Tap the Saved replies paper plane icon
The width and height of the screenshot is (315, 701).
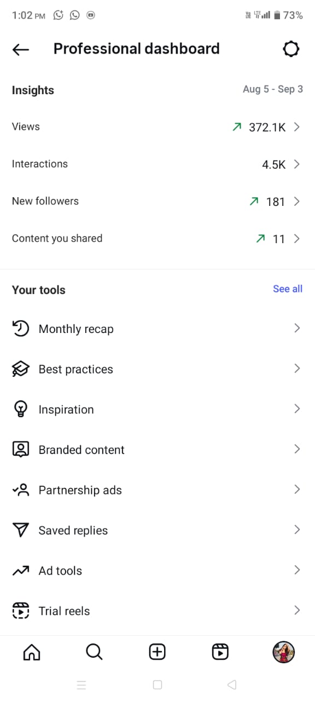coord(20,530)
